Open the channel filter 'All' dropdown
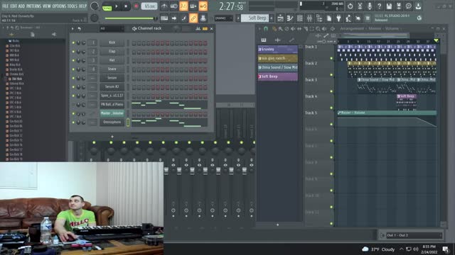The height and width of the screenshot is (255, 455). (x=112, y=28)
